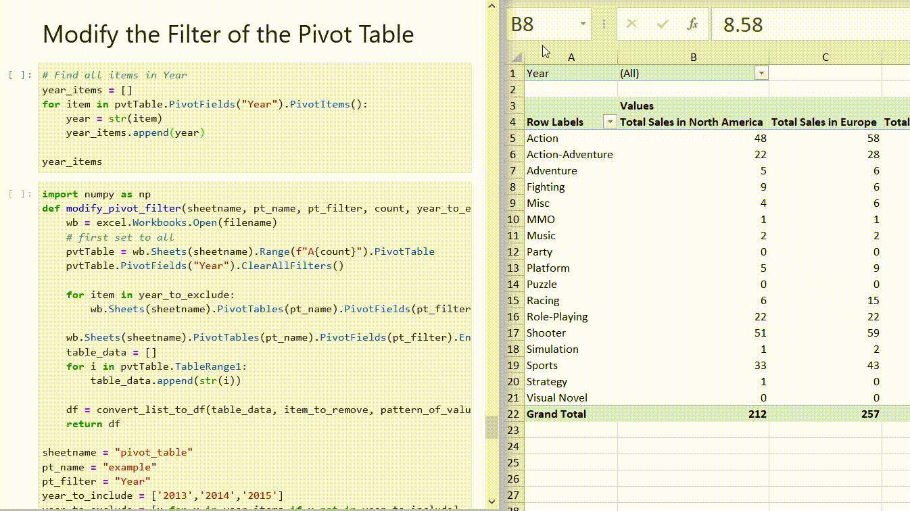Select column header B
The image size is (910, 511).
click(694, 57)
